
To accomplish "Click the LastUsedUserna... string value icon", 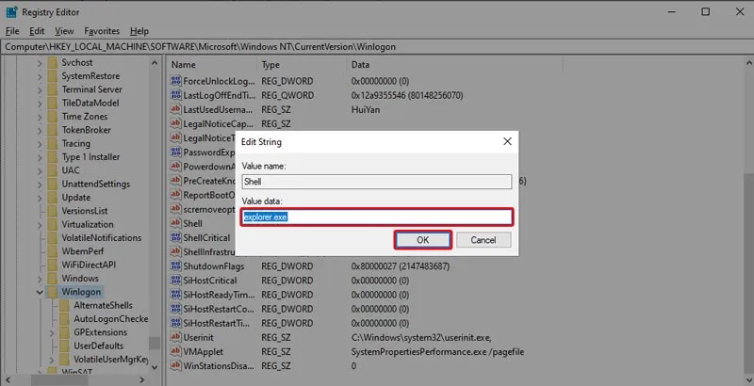I will pos(175,109).
